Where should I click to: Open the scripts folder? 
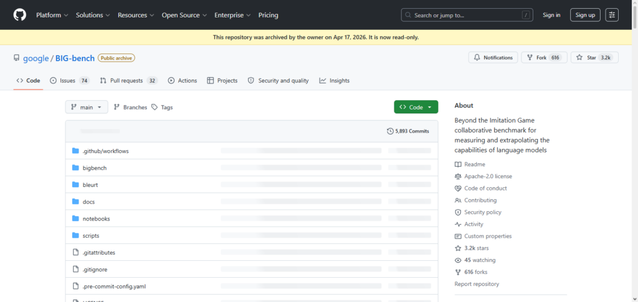91,236
